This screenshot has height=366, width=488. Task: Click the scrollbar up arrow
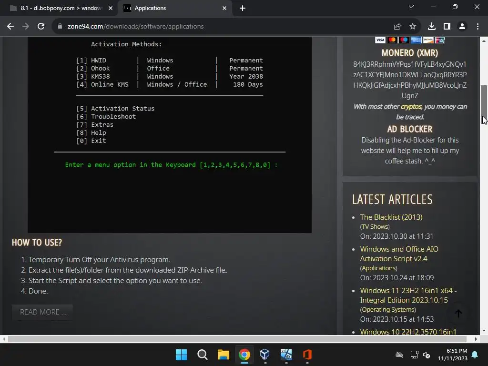click(x=484, y=41)
